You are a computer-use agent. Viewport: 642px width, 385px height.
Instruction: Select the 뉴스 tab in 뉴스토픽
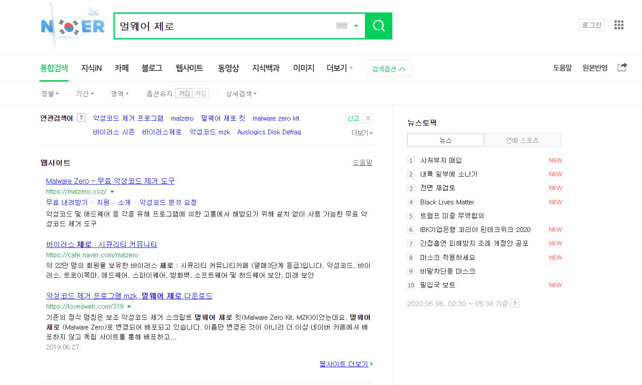[x=446, y=140]
